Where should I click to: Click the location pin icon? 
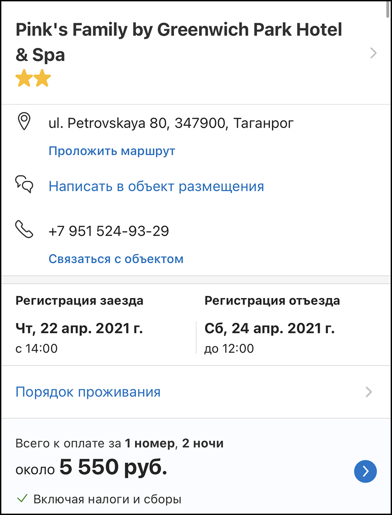24,121
